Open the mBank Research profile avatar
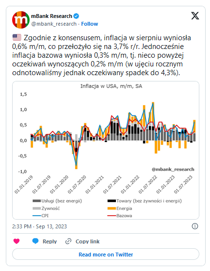The width and height of the screenshot is (210, 271). click(x=21, y=20)
